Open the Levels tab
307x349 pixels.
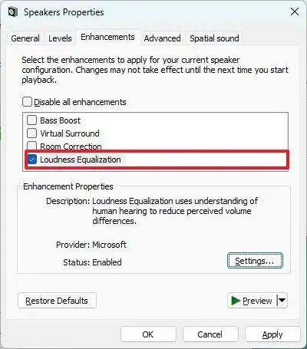point(60,38)
